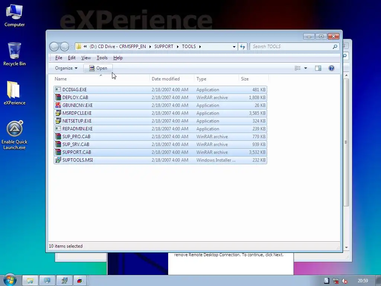This screenshot has height=286, width=381.
Task: Select Enable Quick Launch.exe desktop icon
Action: pyautogui.click(x=15, y=135)
